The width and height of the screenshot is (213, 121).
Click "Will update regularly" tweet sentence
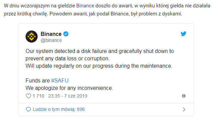click(99, 66)
